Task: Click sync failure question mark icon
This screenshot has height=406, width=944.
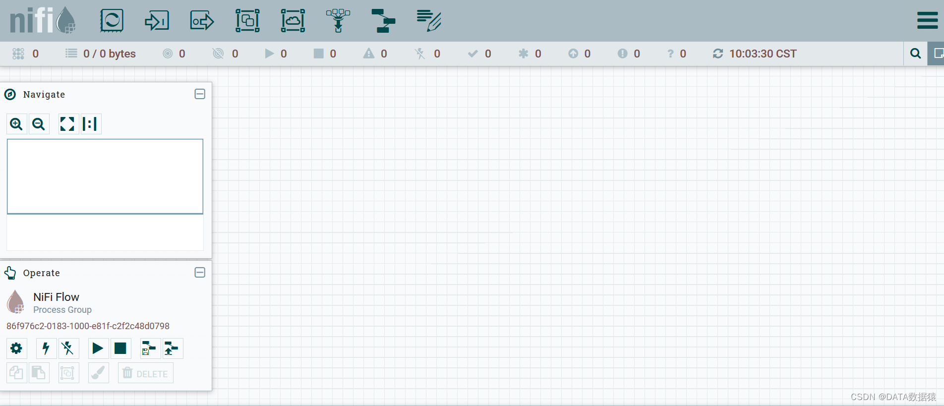Action: pyautogui.click(x=670, y=54)
